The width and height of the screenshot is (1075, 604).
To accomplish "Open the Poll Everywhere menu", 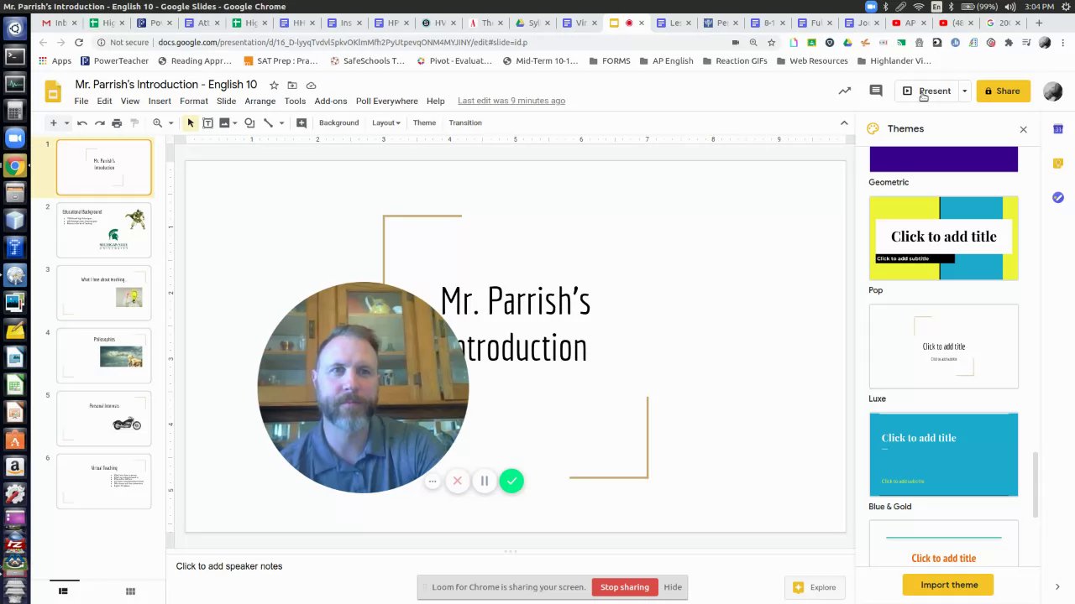I will click(x=387, y=101).
